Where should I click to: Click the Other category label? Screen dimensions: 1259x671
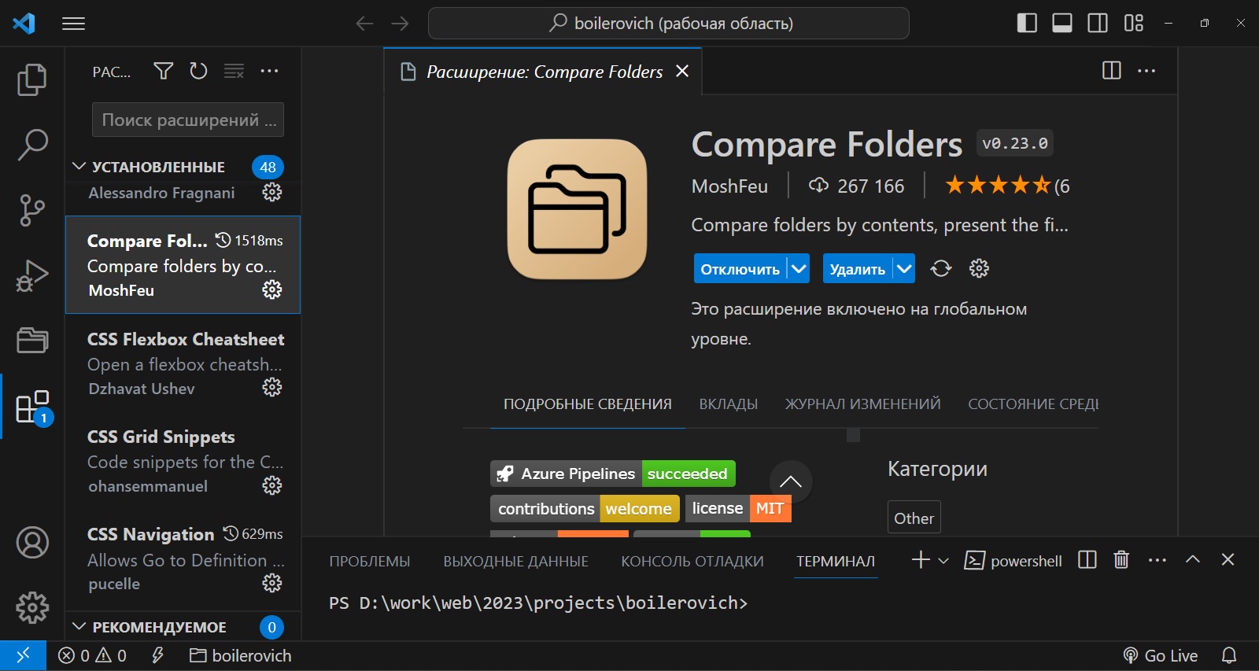914,518
